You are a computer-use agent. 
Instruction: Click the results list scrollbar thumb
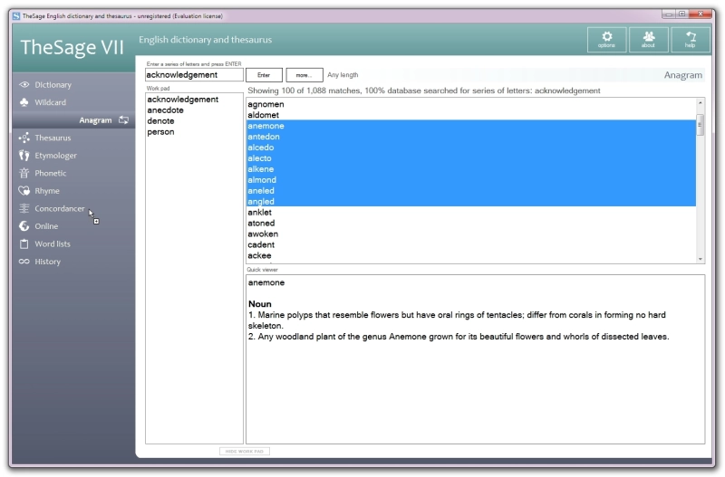[x=700, y=125]
